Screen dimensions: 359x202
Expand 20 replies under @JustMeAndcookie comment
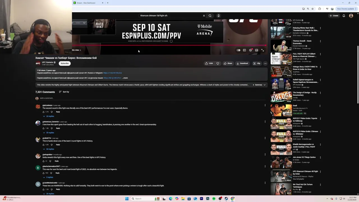point(49,194)
